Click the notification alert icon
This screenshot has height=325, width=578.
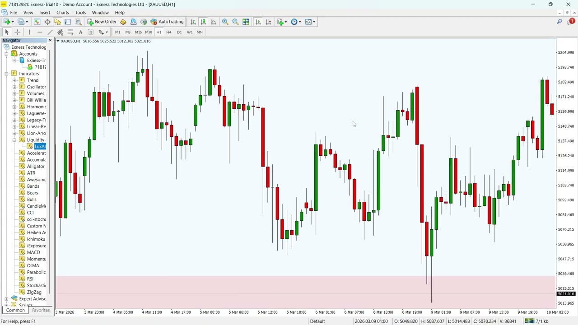[x=571, y=21]
